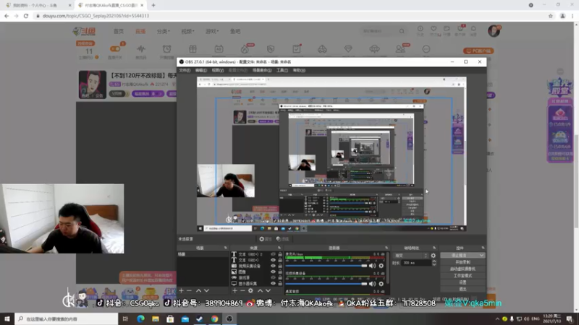Toggle lock on 文本 (GDI+) 2 source

click(x=280, y=254)
